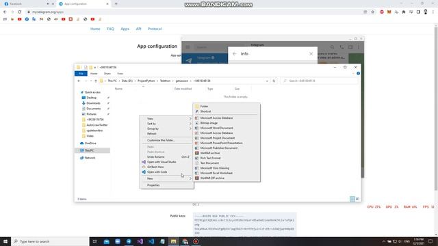Open Documents in Quick access
The height and width of the screenshot is (246, 438).
pyautogui.click(x=93, y=109)
